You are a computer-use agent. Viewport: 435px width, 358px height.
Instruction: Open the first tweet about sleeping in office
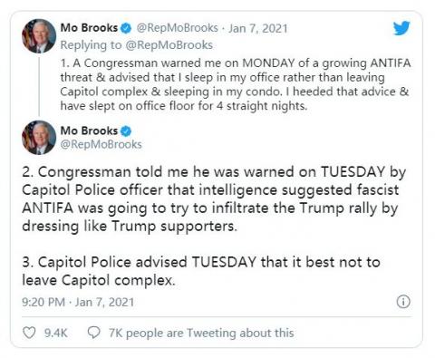point(235,84)
